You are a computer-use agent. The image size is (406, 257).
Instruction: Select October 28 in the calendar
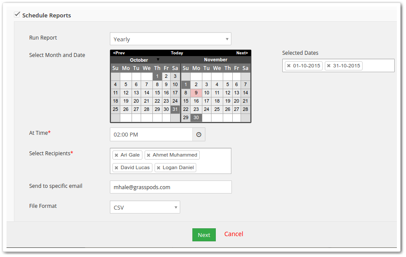147,109
